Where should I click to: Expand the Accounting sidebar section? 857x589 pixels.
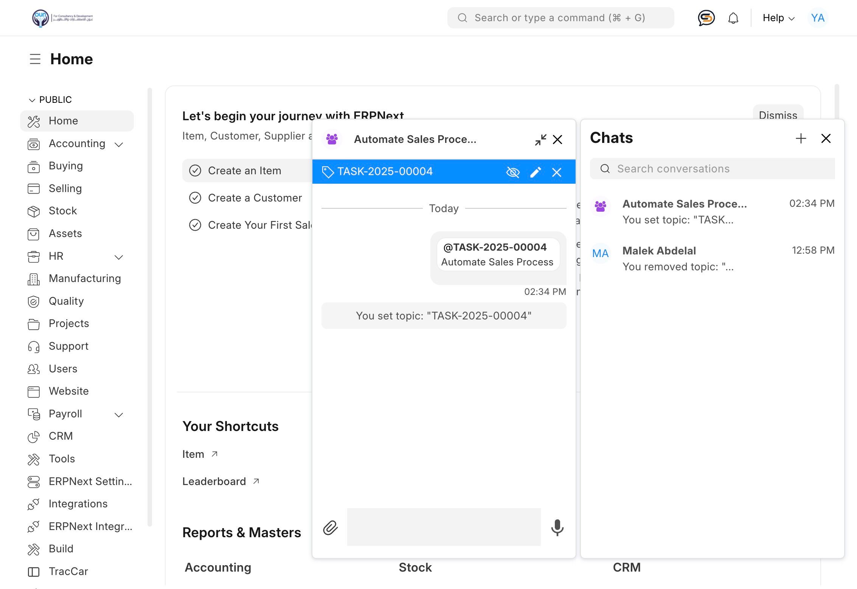click(x=119, y=144)
